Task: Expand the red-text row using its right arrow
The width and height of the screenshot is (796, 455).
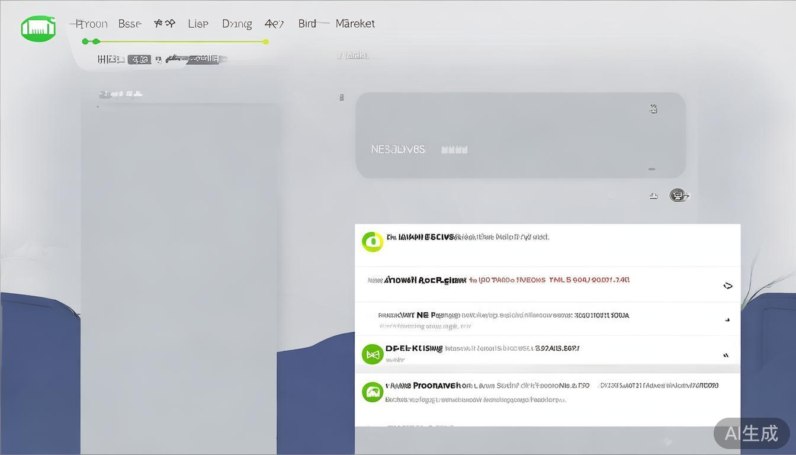Action: tap(728, 286)
